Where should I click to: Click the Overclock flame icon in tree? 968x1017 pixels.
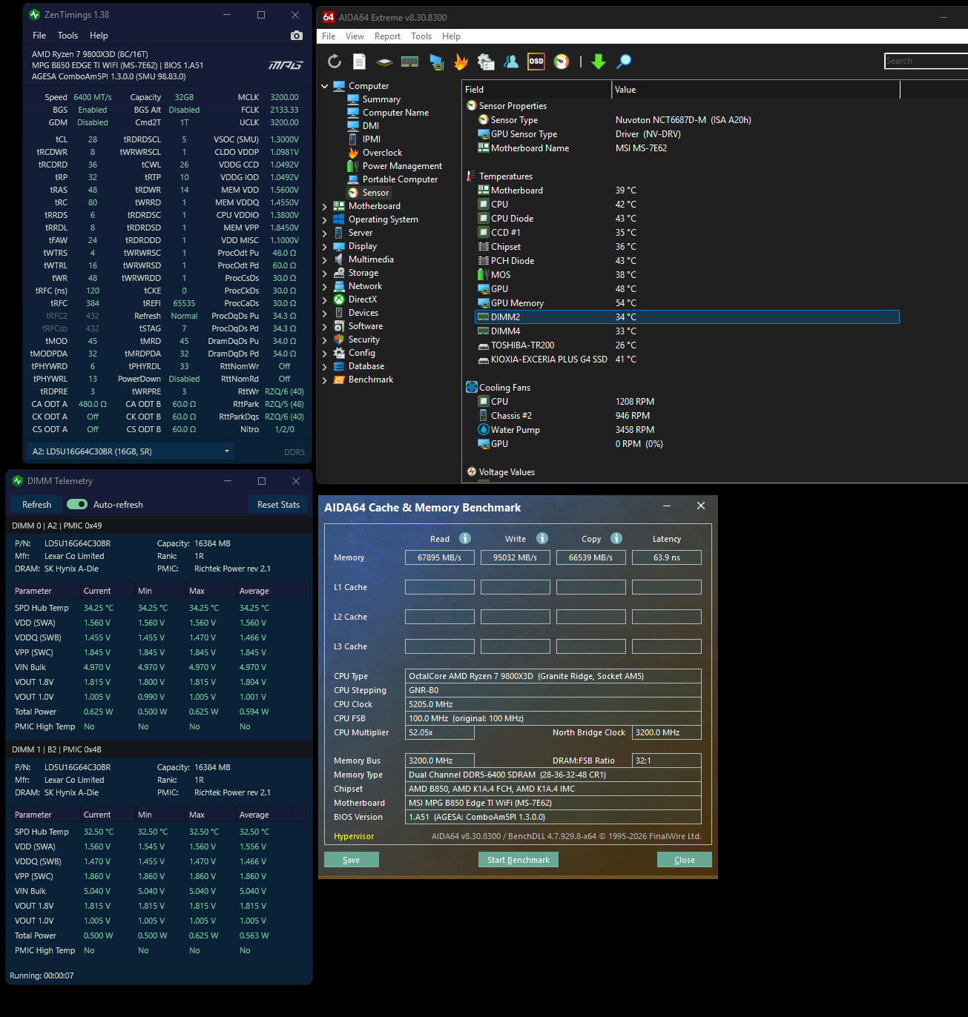coord(353,153)
